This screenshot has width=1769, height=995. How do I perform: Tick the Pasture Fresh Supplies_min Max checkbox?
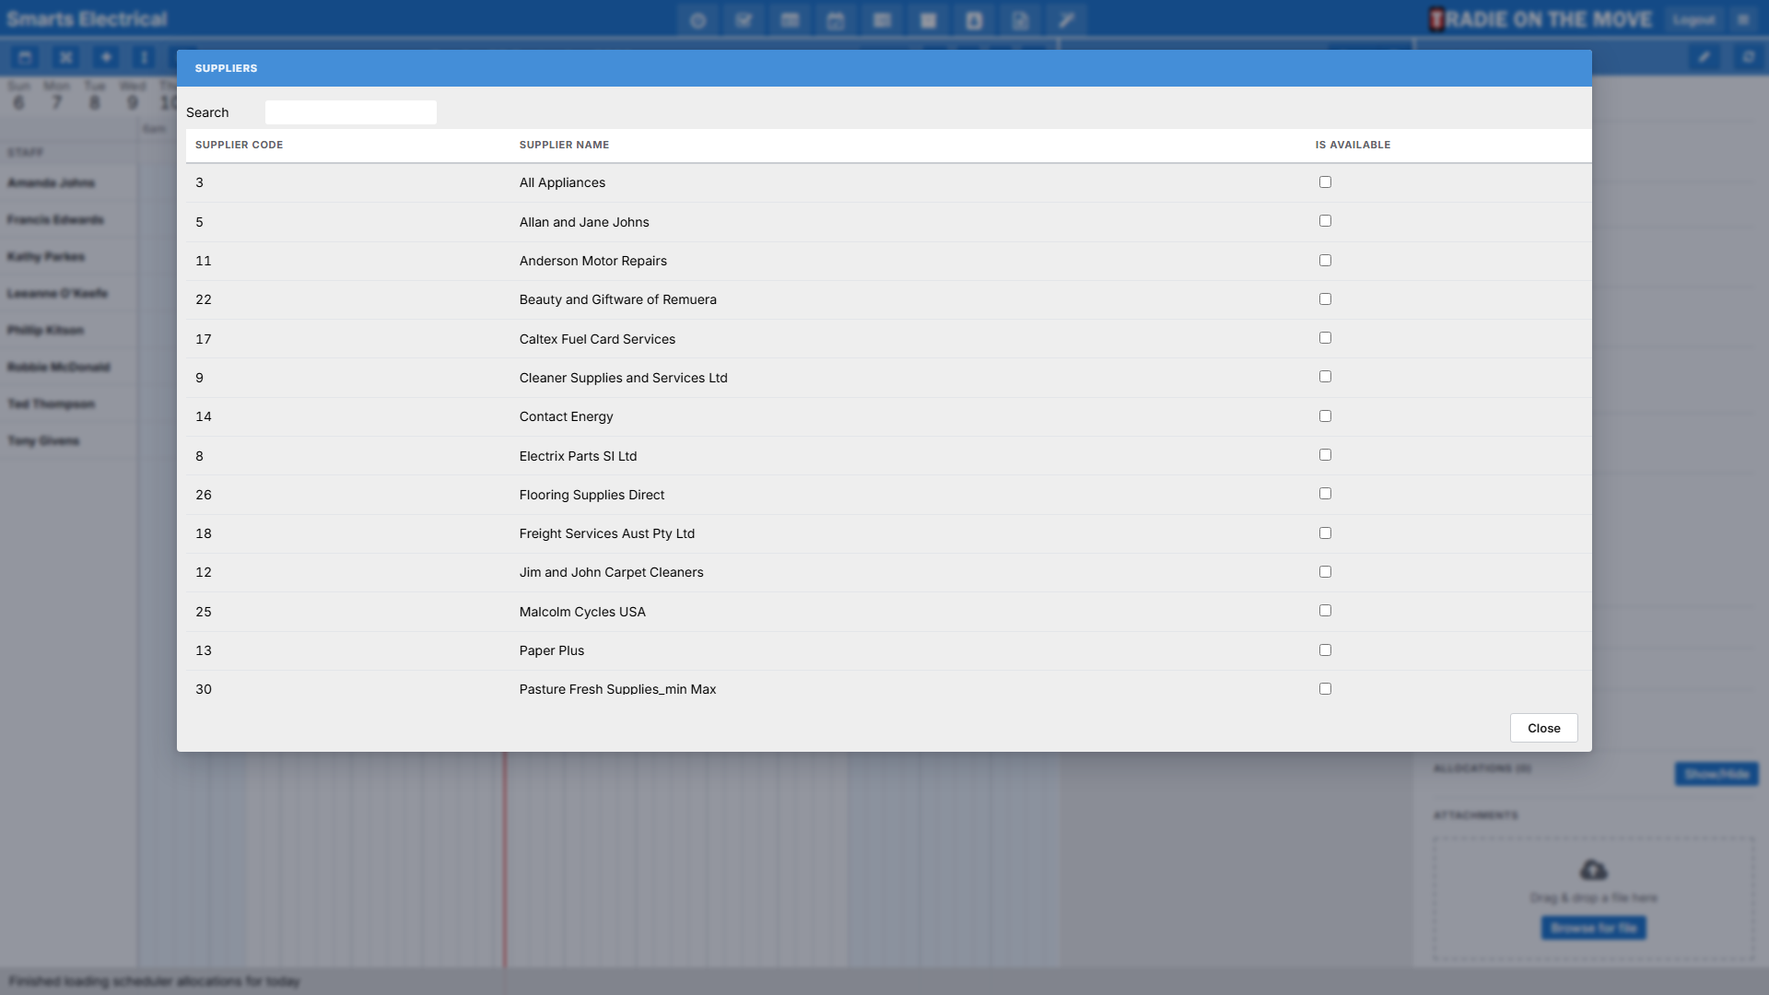1325,689
